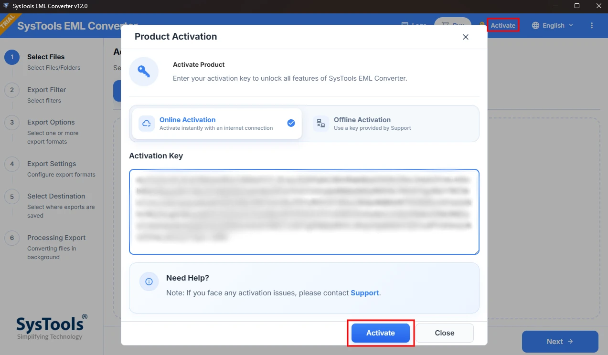
Task: Focus the Activation Key text box
Action: click(x=304, y=212)
